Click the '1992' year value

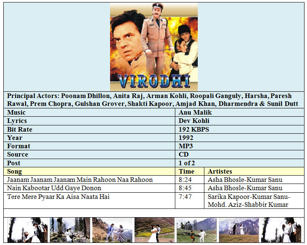pos(186,138)
